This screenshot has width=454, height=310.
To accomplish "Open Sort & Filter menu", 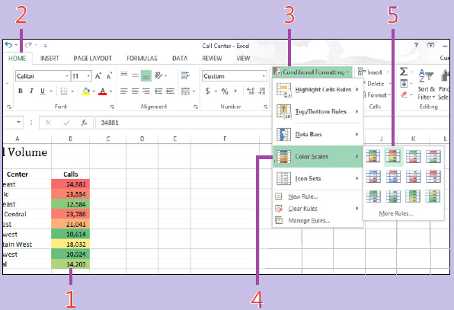I will 427,85.
